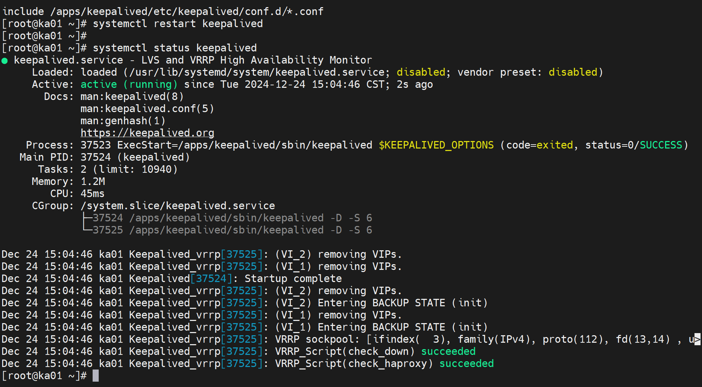This screenshot has height=387, width=702.
Task: Click the green service status dot
Action: pyautogui.click(x=5, y=61)
